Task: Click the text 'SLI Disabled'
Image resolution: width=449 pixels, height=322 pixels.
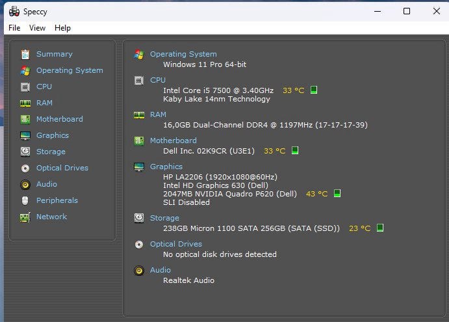Action: point(186,202)
